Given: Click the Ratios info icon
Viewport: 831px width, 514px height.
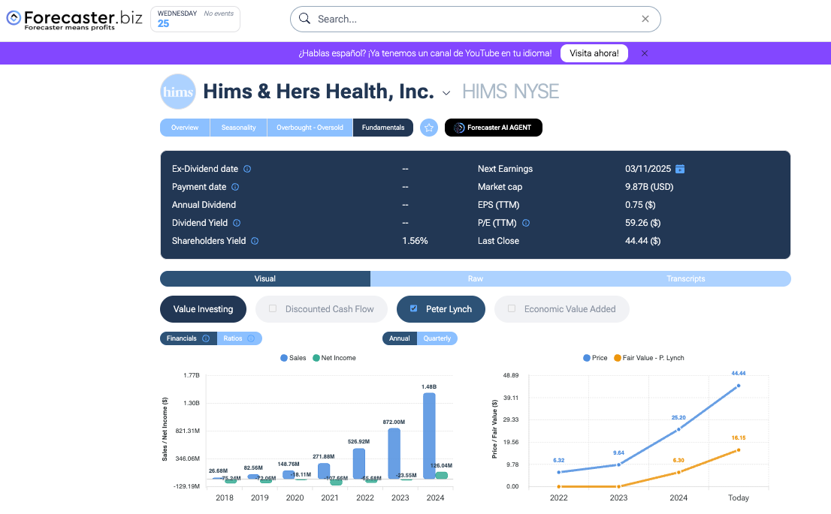Looking at the screenshot, I should tap(251, 338).
